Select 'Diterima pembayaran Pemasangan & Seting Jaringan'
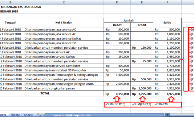The width and height of the screenshot is (194, 117). tap(64, 75)
